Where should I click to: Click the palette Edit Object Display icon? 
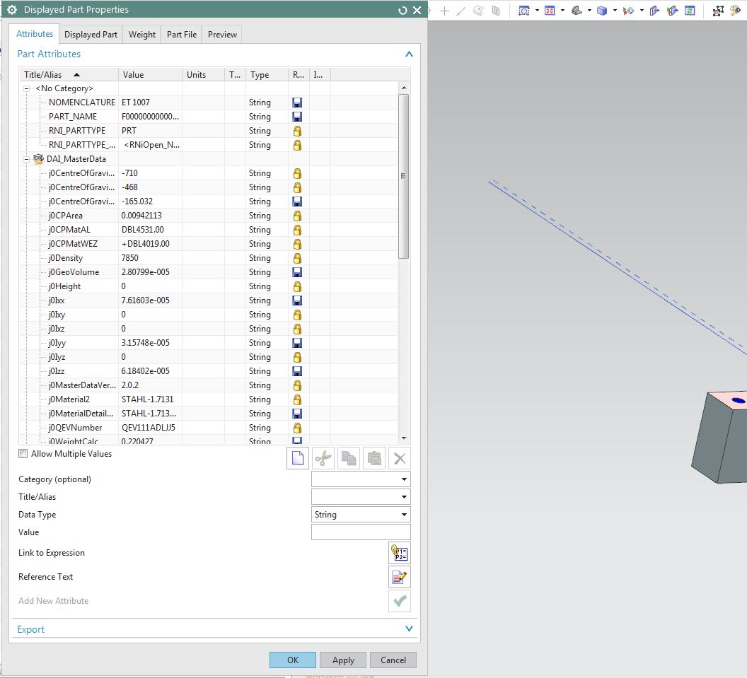coord(736,11)
